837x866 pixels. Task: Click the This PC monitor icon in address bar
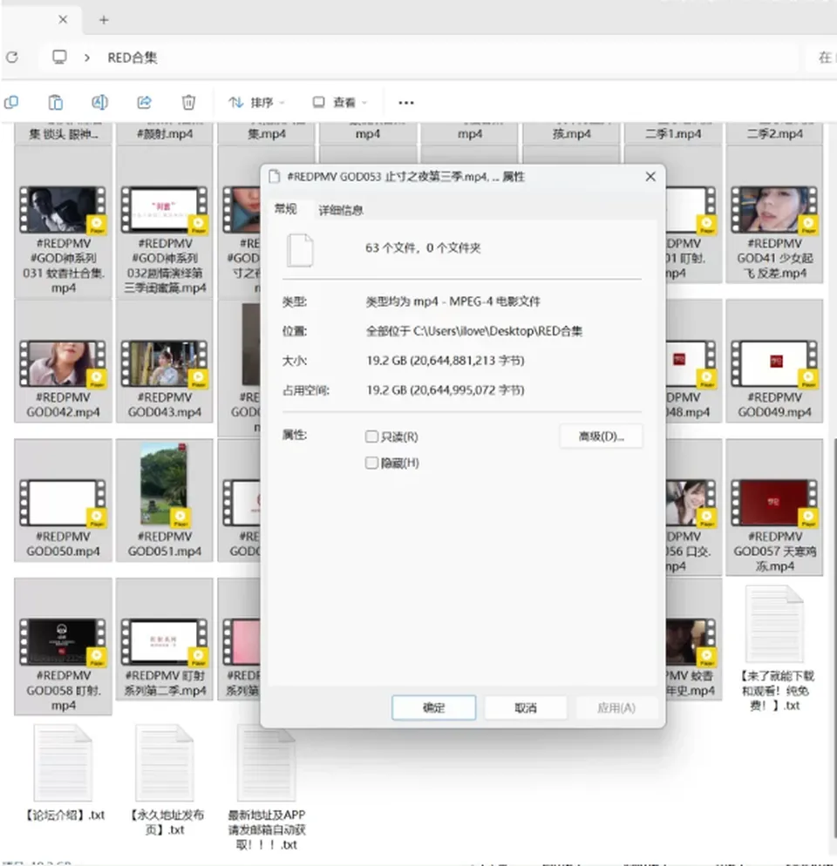pos(59,57)
